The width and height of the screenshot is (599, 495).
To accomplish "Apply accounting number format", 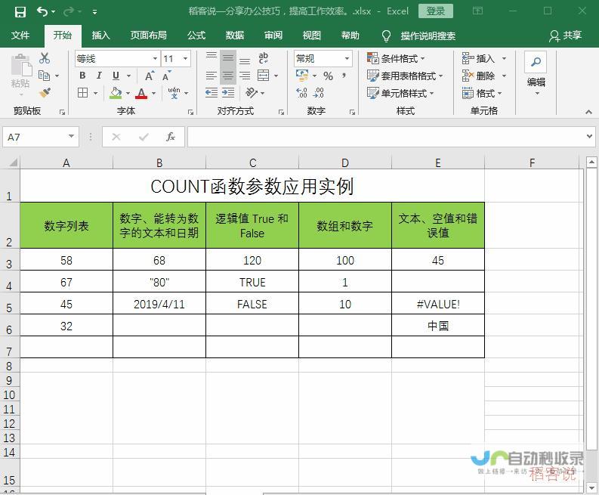I will [302, 76].
